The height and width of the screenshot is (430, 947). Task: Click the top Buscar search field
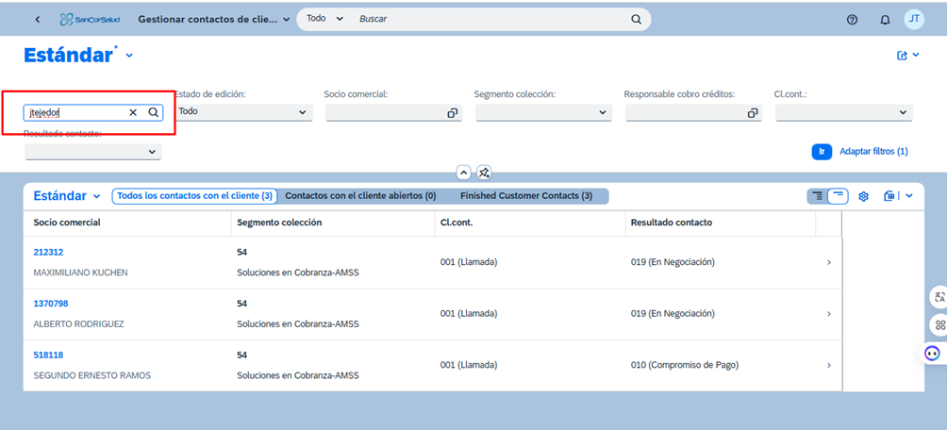click(490, 19)
